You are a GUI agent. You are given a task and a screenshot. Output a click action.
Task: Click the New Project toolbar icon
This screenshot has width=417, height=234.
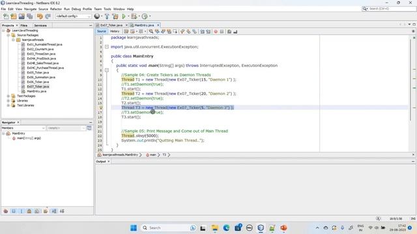[x=14, y=16]
